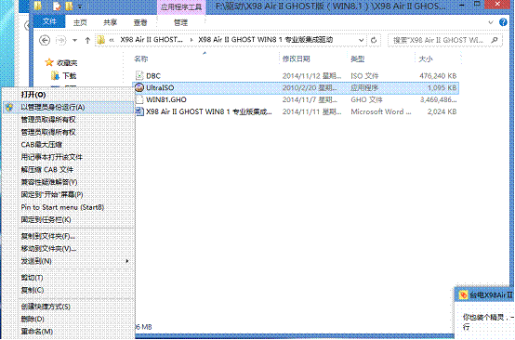Sort by 名称 column header
This screenshot has height=340, width=515.
click(141, 59)
